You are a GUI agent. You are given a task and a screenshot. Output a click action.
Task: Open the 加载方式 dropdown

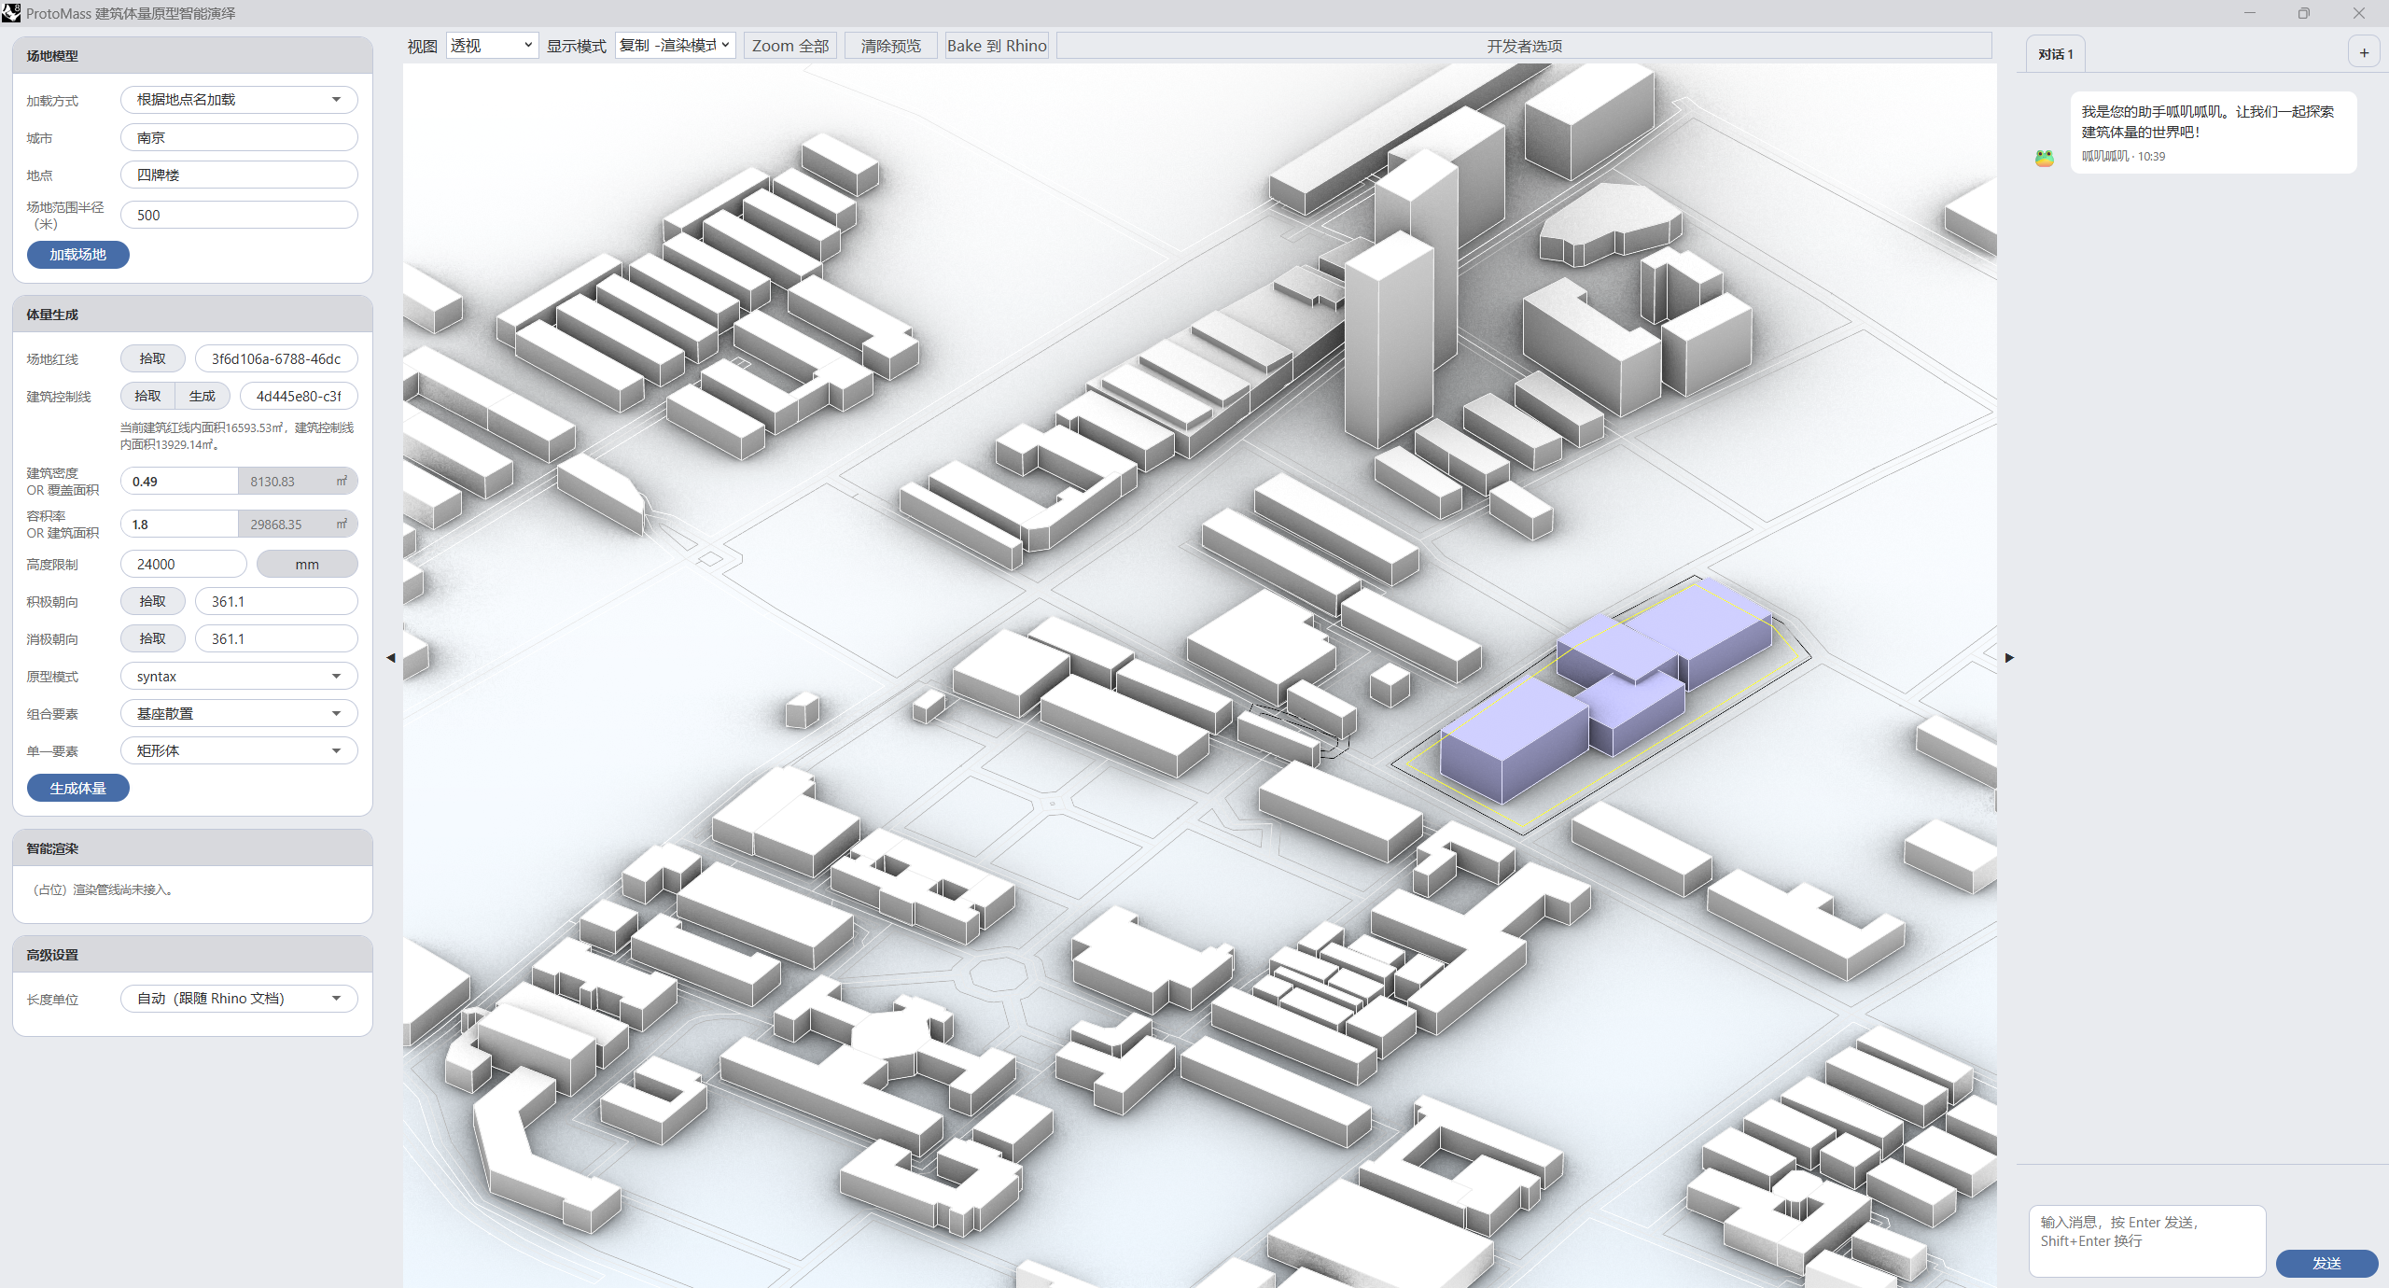239,100
